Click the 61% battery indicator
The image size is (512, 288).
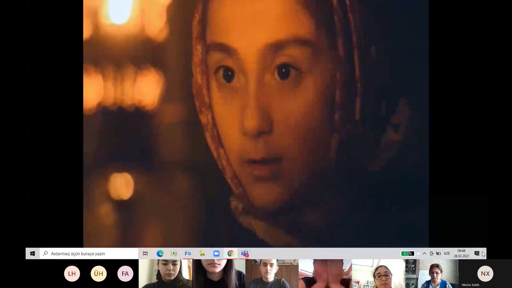pos(408,253)
